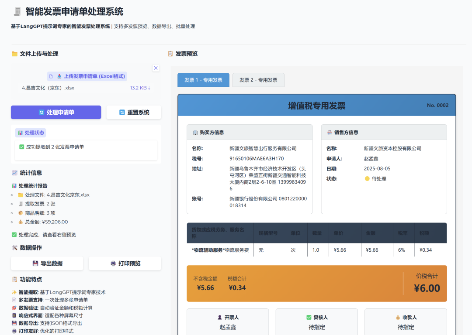Image resolution: width=472 pixels, height=335 pixels.
Task: Click the download arrow beside 13.2 KB
Action: [x=149, y=88]
